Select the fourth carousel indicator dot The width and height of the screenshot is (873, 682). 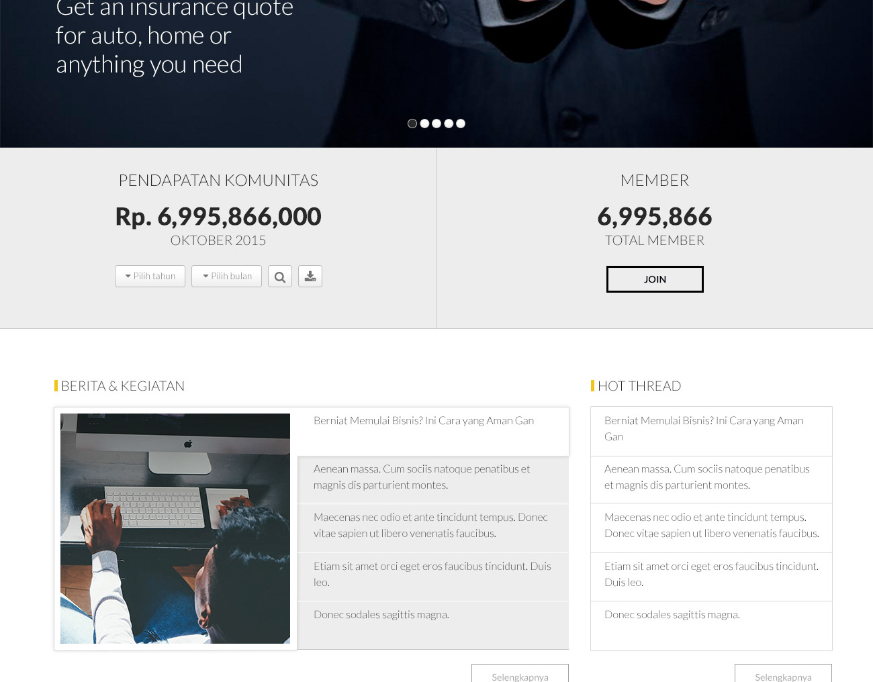click(x=449, y=124)
